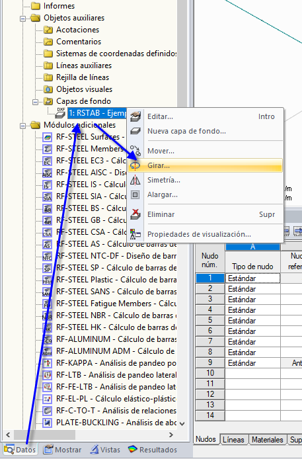Open RF-STEEL Fatigue Members module
This screenshot has height=459, width=302.
pyautogui.click(x=116, y=304)
